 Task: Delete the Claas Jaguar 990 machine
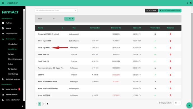tap(171, 41)
